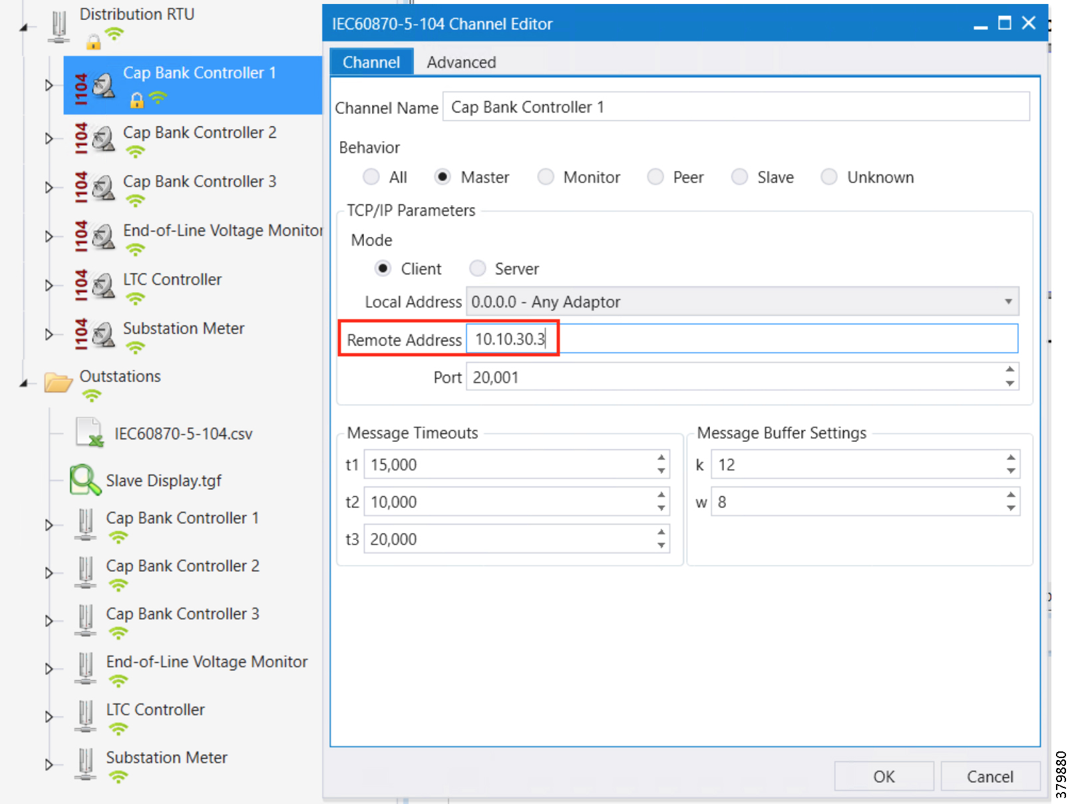This screenshot has height=804, width=1070.
Task: Click the outstation Substation Meter device icon
Action: click(x=85, y=763)
